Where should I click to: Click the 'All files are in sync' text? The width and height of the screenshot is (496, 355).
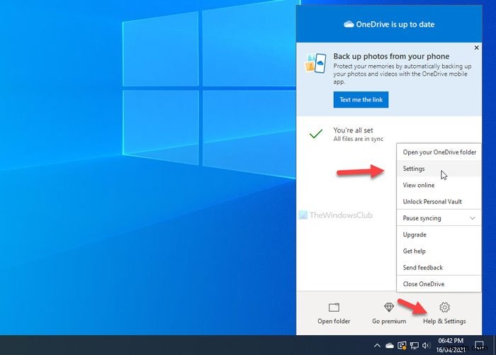pyautogui.click(x=358, y=139)
